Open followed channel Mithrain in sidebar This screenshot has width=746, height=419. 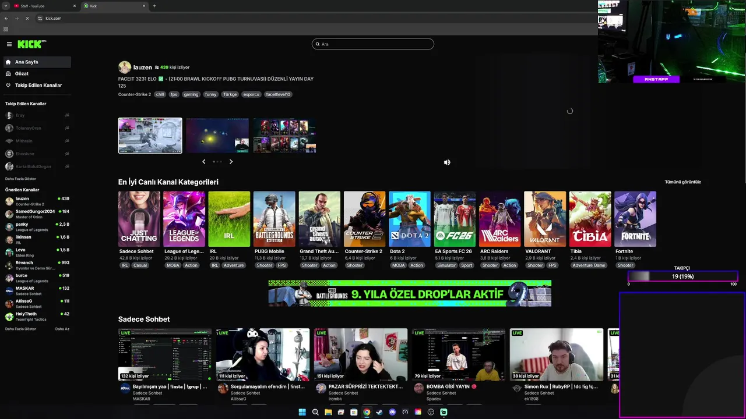pyautogui.click(x=37, y=141)
